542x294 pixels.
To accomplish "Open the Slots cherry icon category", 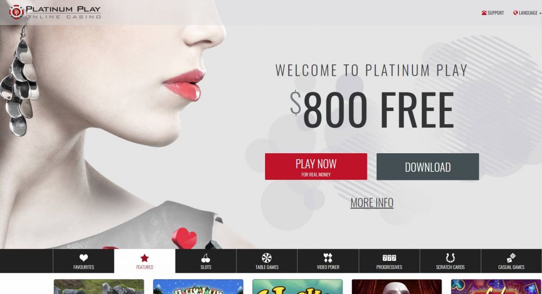I will [205, 258].
